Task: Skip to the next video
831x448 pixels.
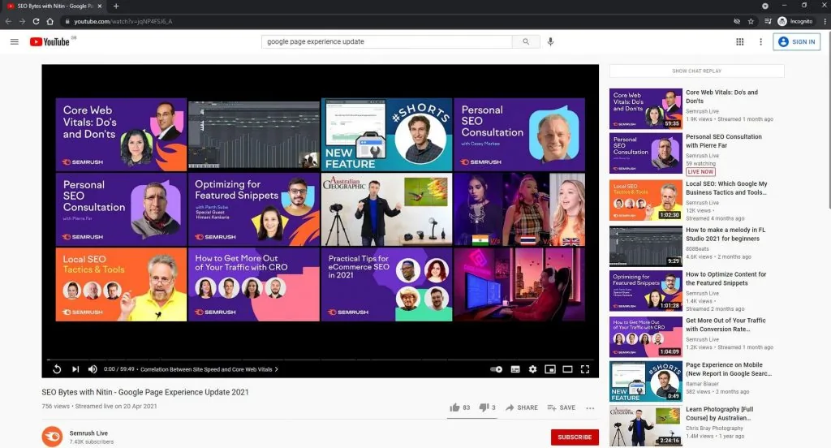Action: pyautogui.click(x=75, y=369)
